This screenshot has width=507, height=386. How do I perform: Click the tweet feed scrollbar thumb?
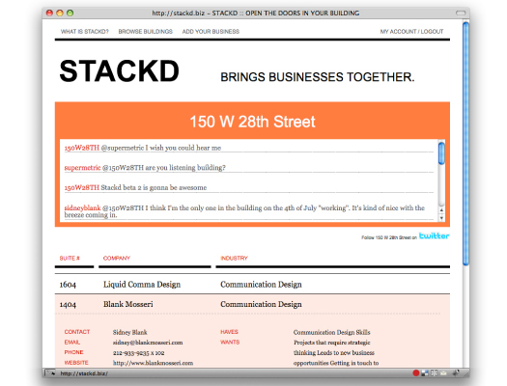(x=441, y=153)
